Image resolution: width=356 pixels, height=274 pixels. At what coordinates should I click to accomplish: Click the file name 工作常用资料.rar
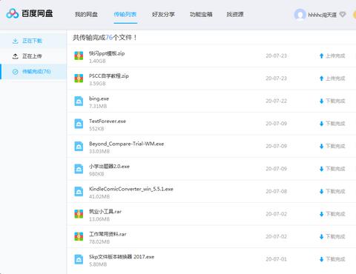(108, 234)
